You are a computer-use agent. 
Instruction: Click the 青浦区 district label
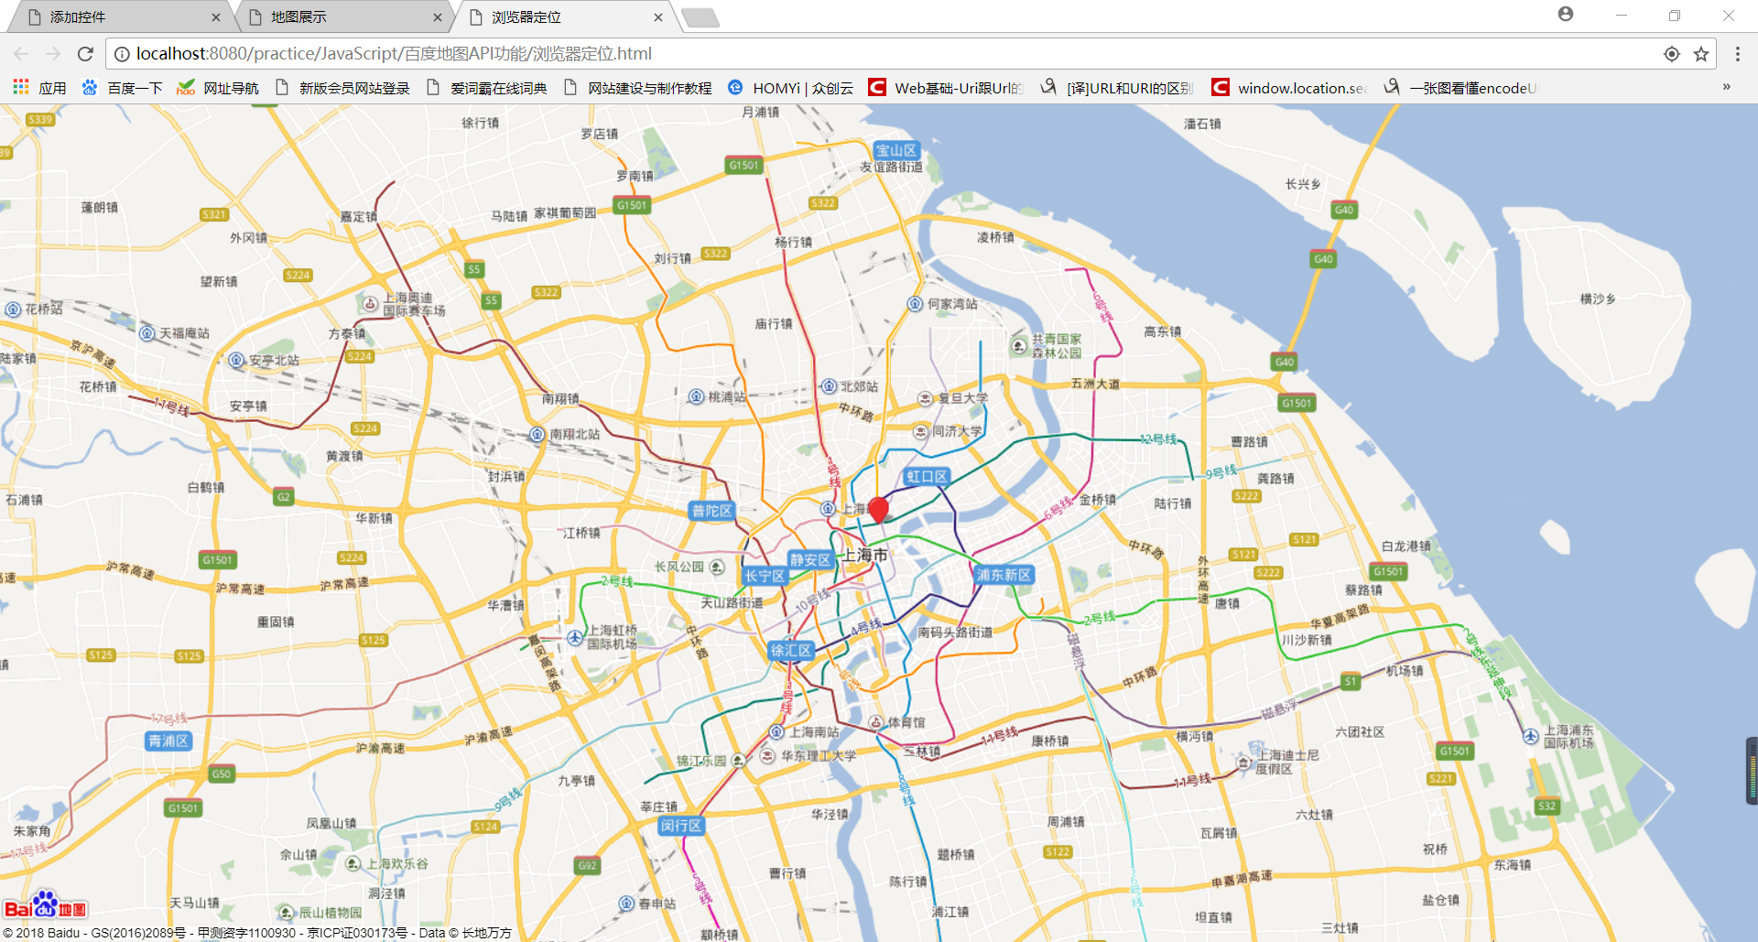(169, 741)
